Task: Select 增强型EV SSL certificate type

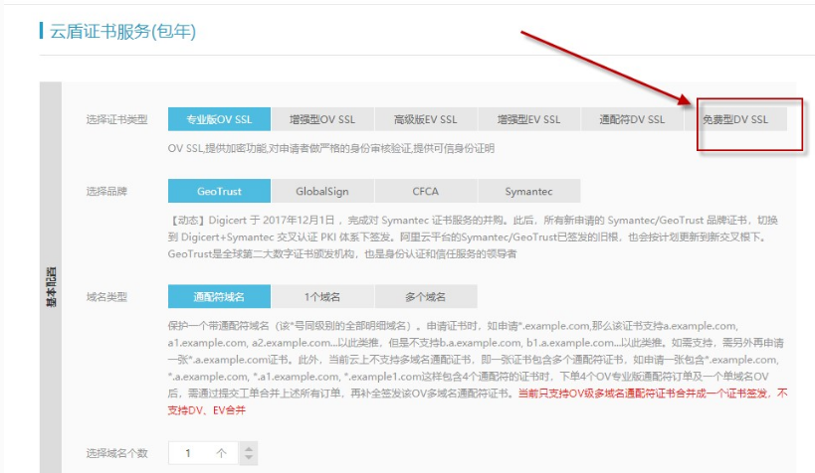Action: [528, 119]
